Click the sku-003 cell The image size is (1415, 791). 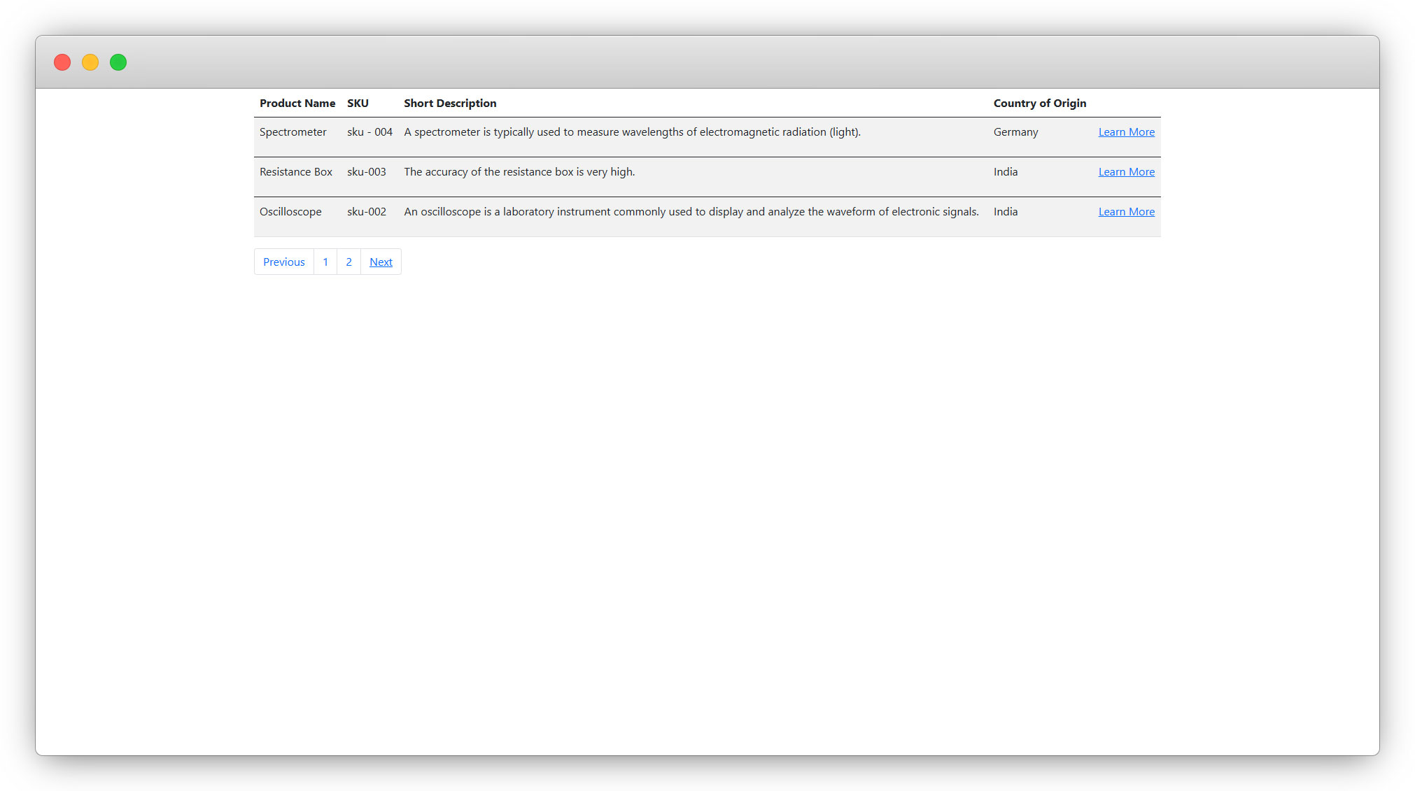[366, 172]
